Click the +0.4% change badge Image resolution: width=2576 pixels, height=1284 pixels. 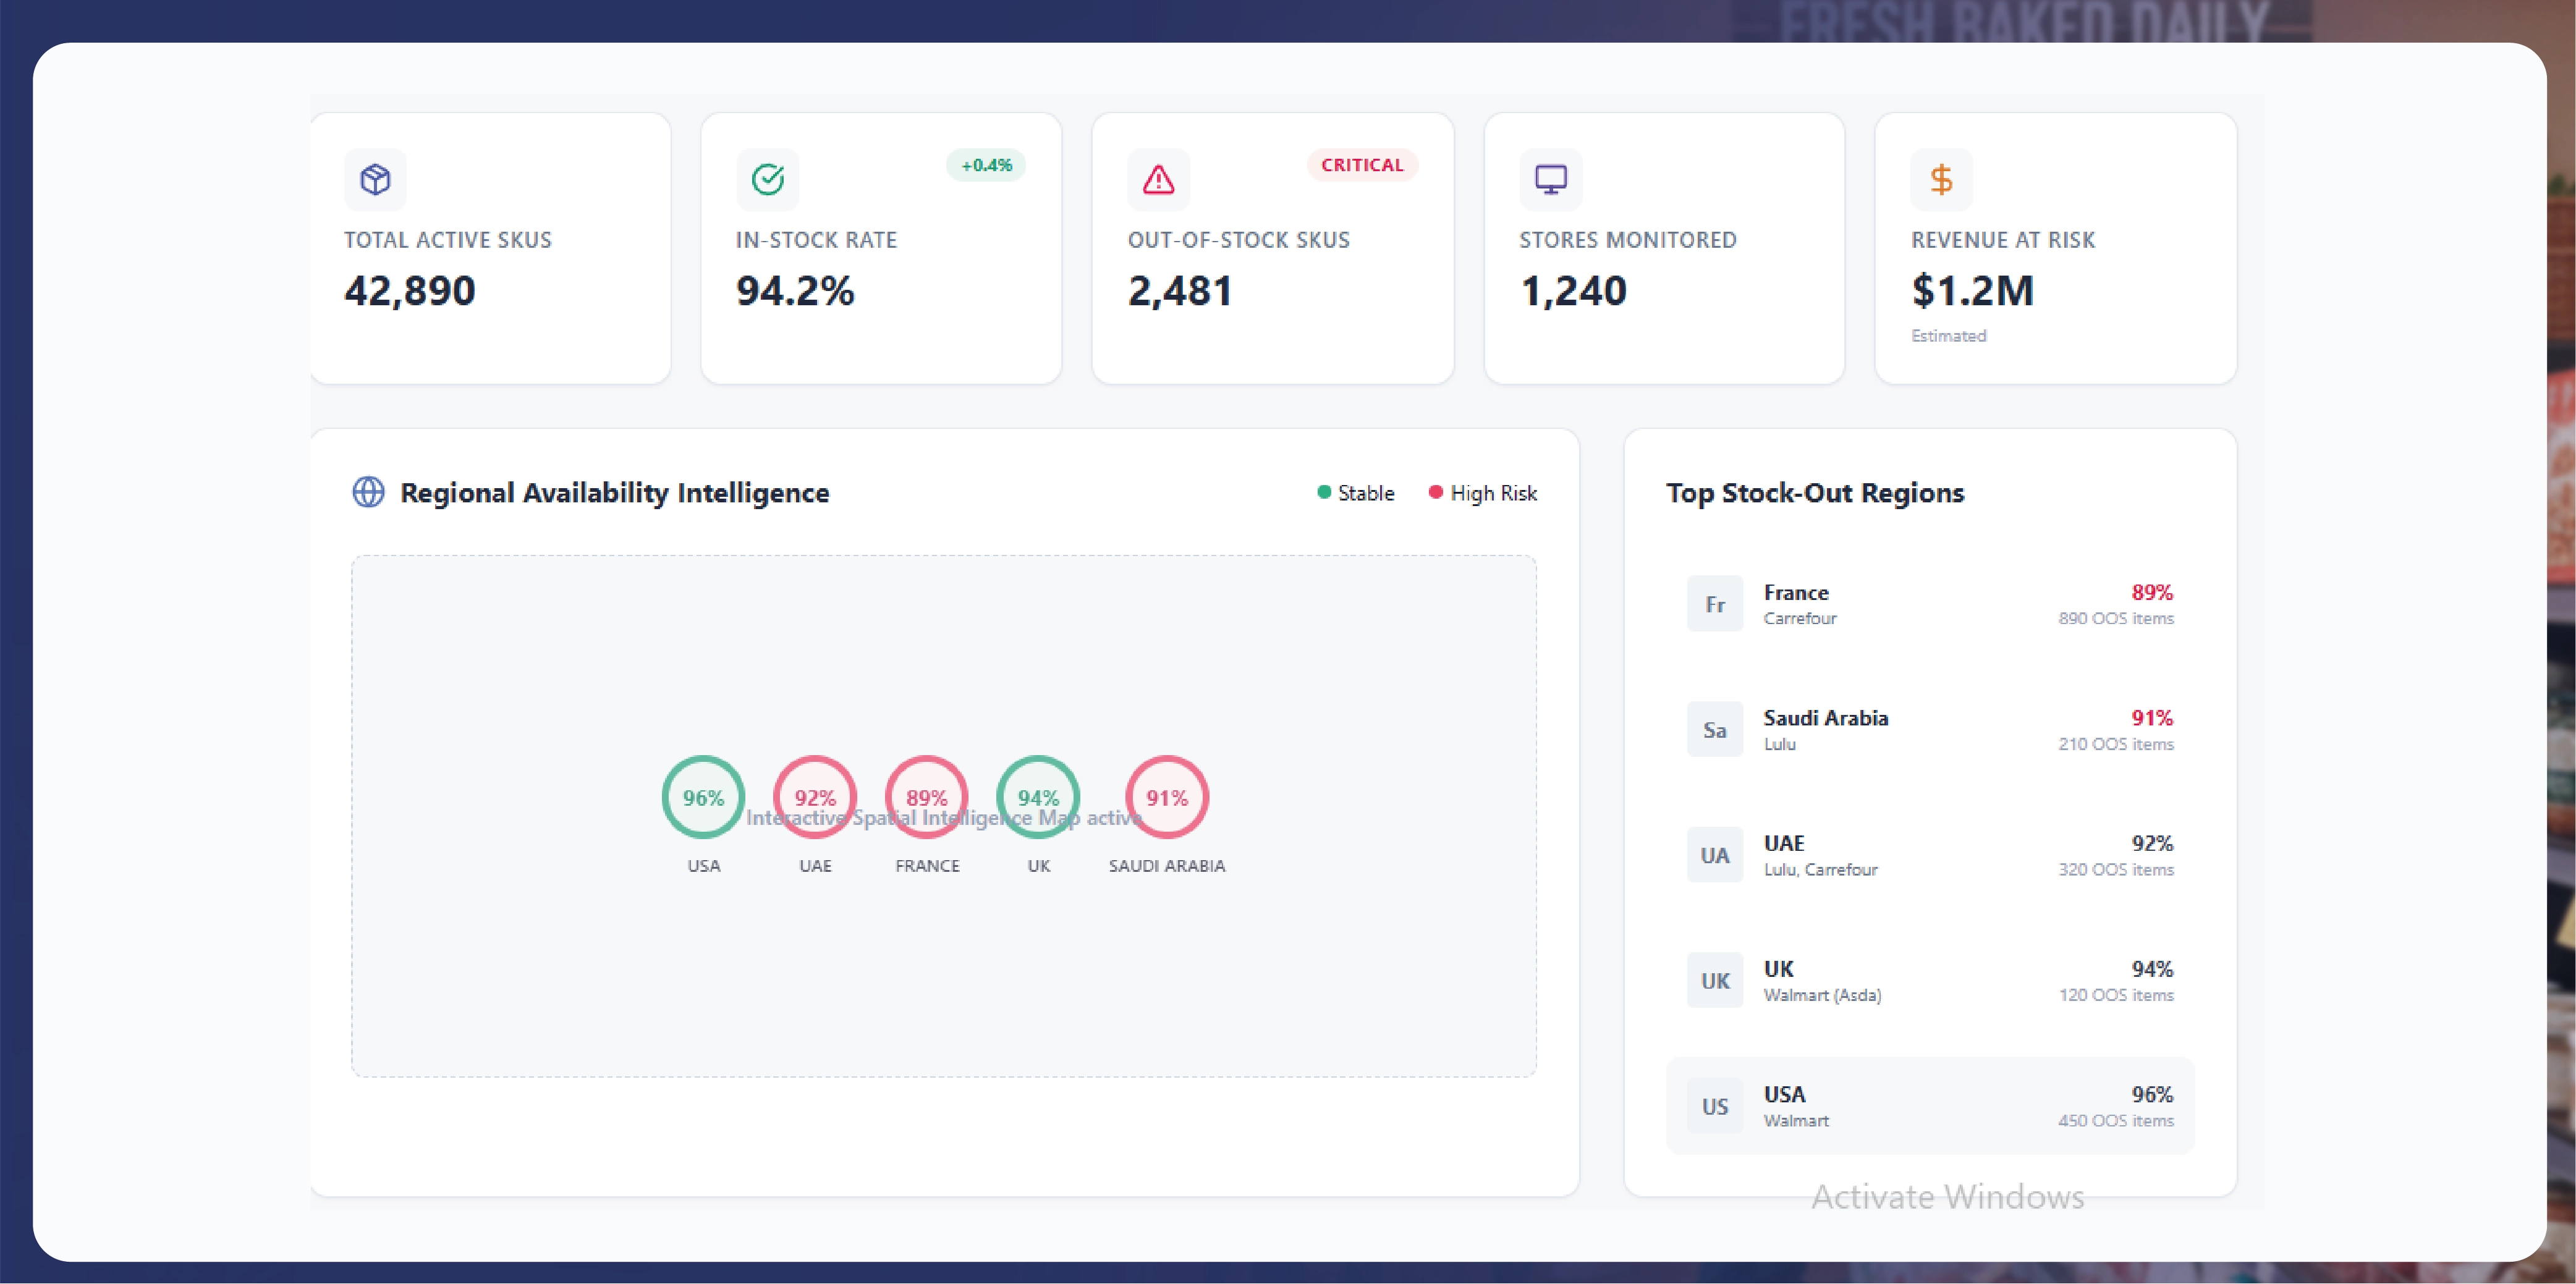coord(985,165)
